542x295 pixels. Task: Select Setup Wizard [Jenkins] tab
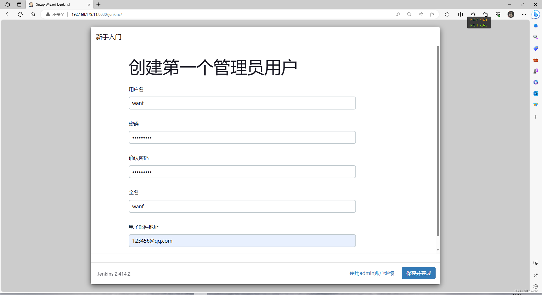click(59, 5)
